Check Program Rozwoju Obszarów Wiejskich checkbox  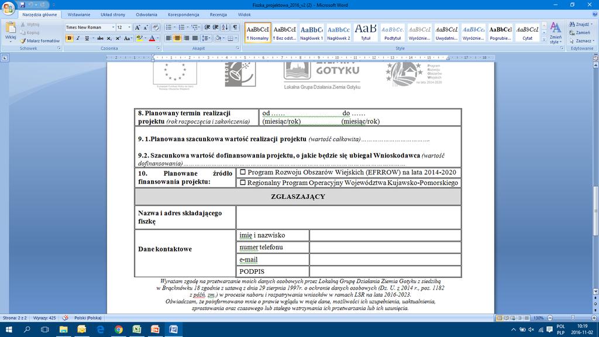point(243,173)
